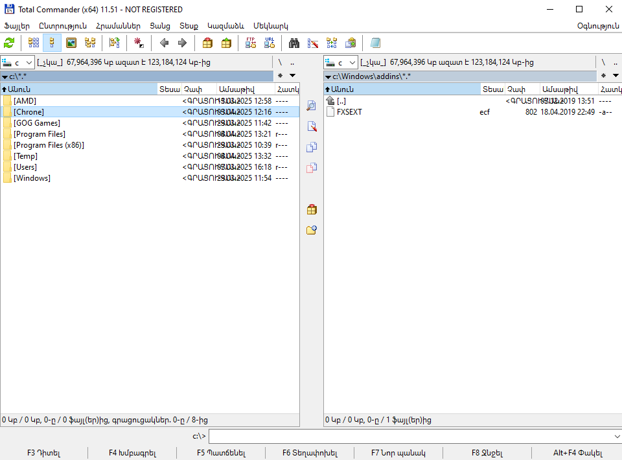Expand the command line history dropdown
Screen dimensions: 622x460
tap(617, 436)
